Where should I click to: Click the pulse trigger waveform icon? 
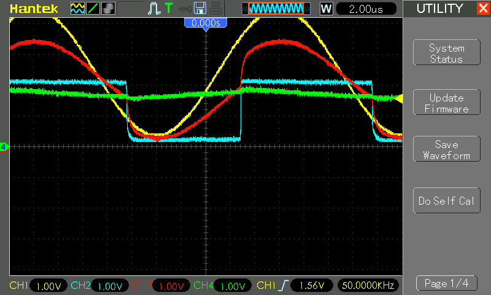154,9
